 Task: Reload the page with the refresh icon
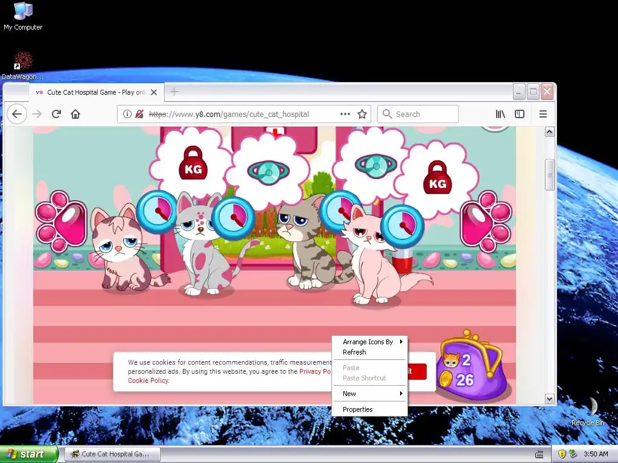(56, 114)
